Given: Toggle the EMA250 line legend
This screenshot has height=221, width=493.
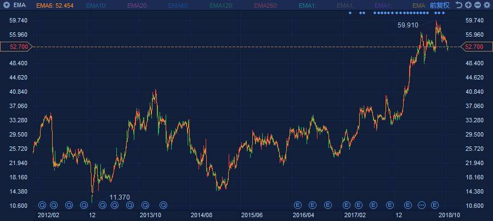Looking at the screenshot, I should [x=263, y=5].
